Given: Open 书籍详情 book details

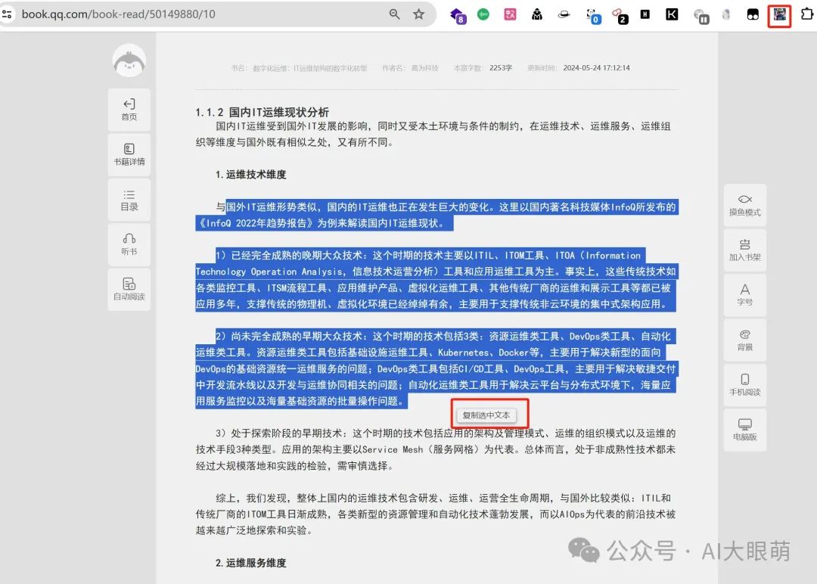Looking at the screenshot, I should (129, 155).
